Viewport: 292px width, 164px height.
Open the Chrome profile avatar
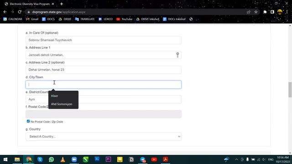[x=280, y=12]
